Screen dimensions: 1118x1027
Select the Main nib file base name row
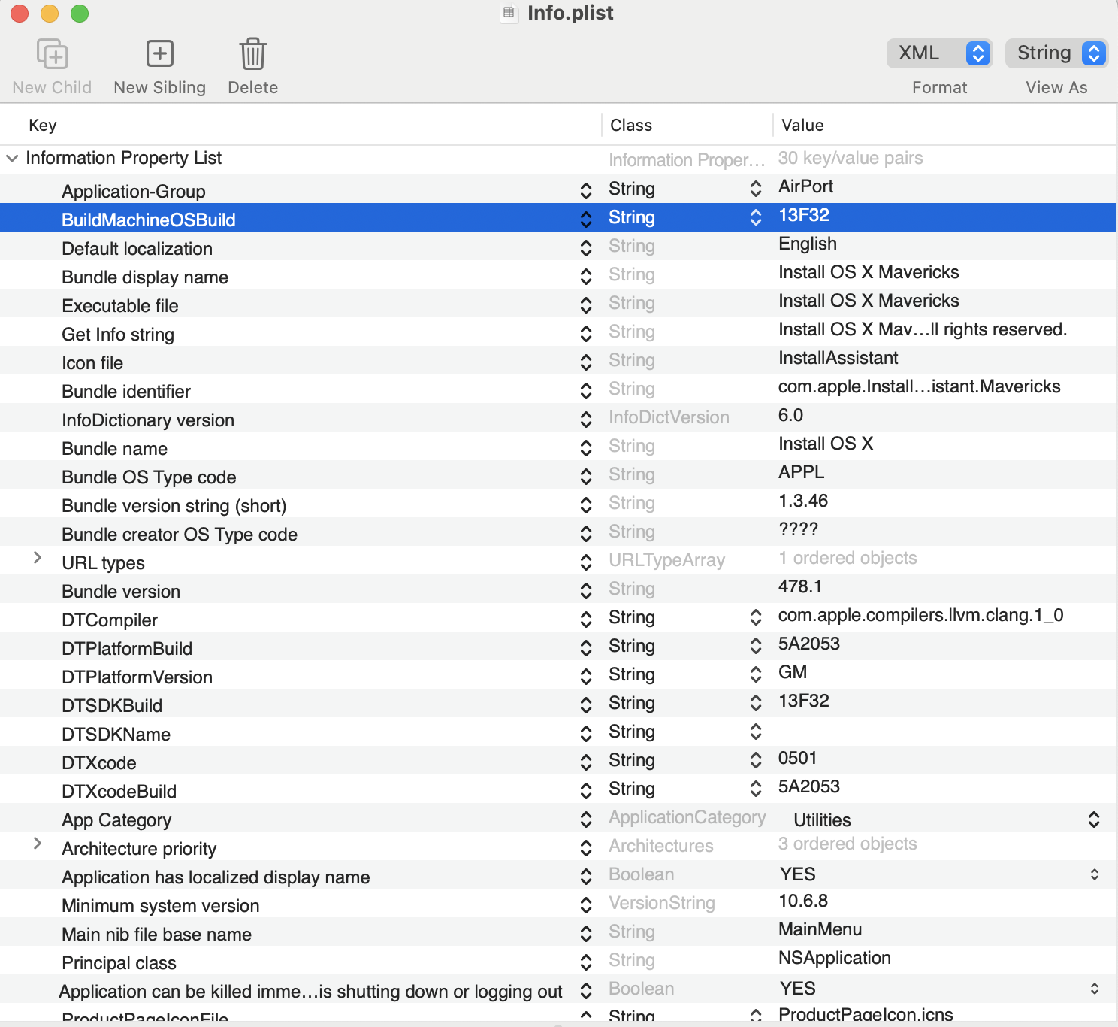coord(558,932)
